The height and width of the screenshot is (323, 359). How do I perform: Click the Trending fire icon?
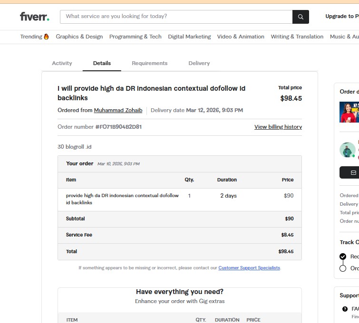46,37
